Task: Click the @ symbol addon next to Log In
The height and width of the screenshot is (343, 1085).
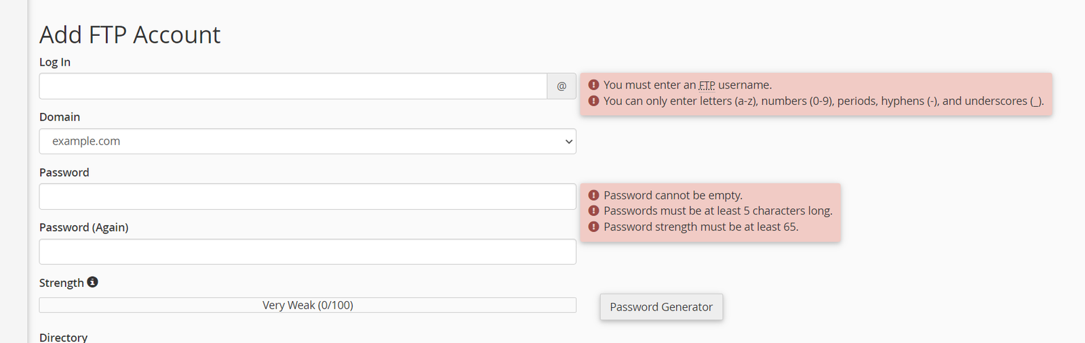Action: (x=561, y=86)
